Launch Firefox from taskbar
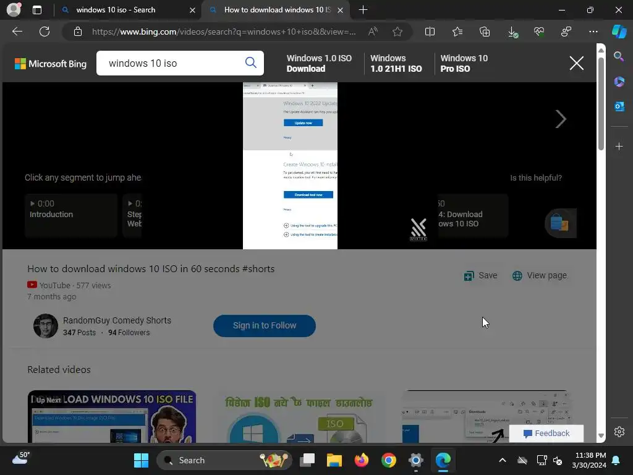Screen dimensions: 633x475 [x=361, y=460]
